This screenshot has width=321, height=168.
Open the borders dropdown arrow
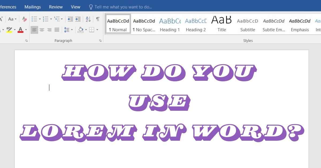click(97, 30)
